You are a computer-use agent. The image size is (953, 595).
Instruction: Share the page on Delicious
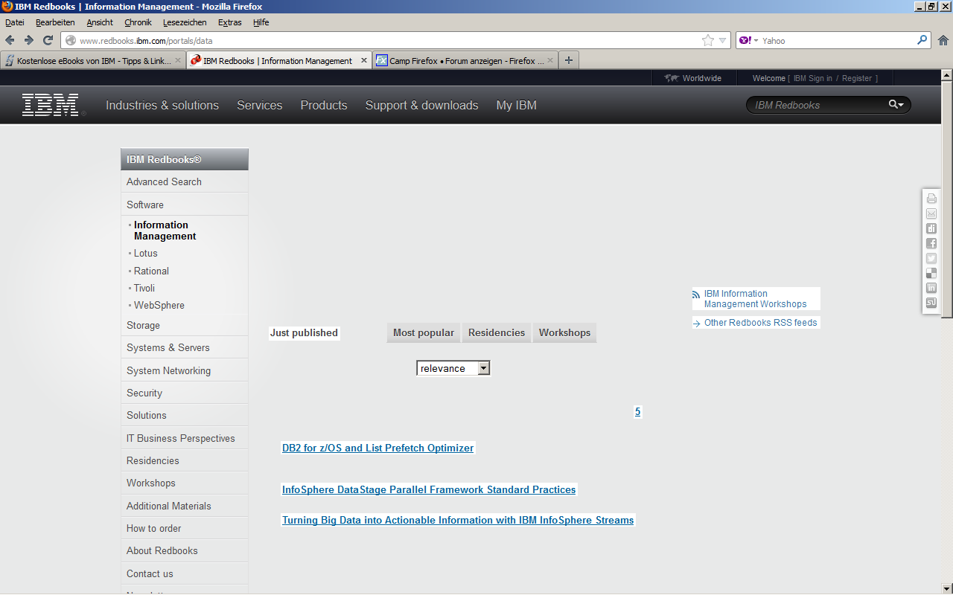tap(931, 273)
